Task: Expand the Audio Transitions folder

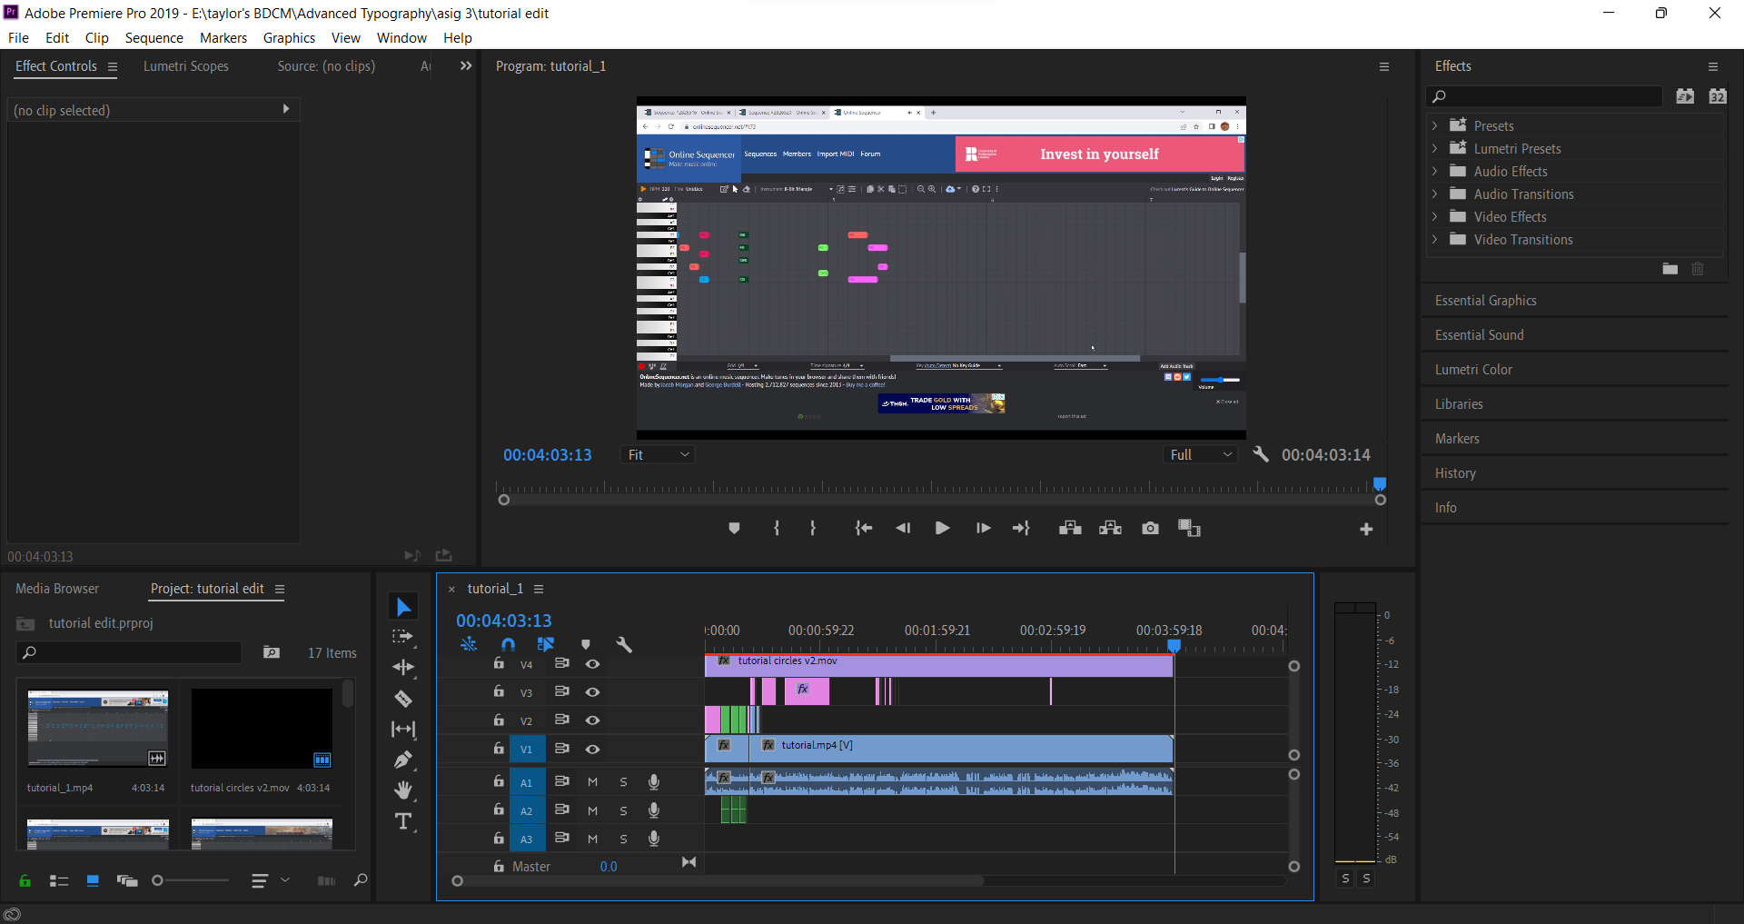Action: pos(1434,194)
